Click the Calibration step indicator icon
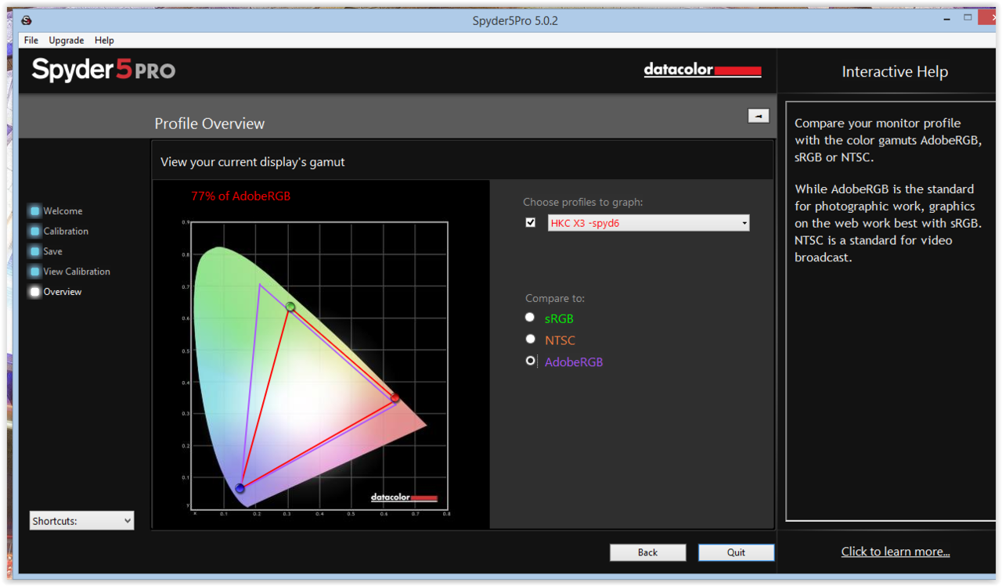Viewport: 1002px width, 586px height. tap(34, 232)
